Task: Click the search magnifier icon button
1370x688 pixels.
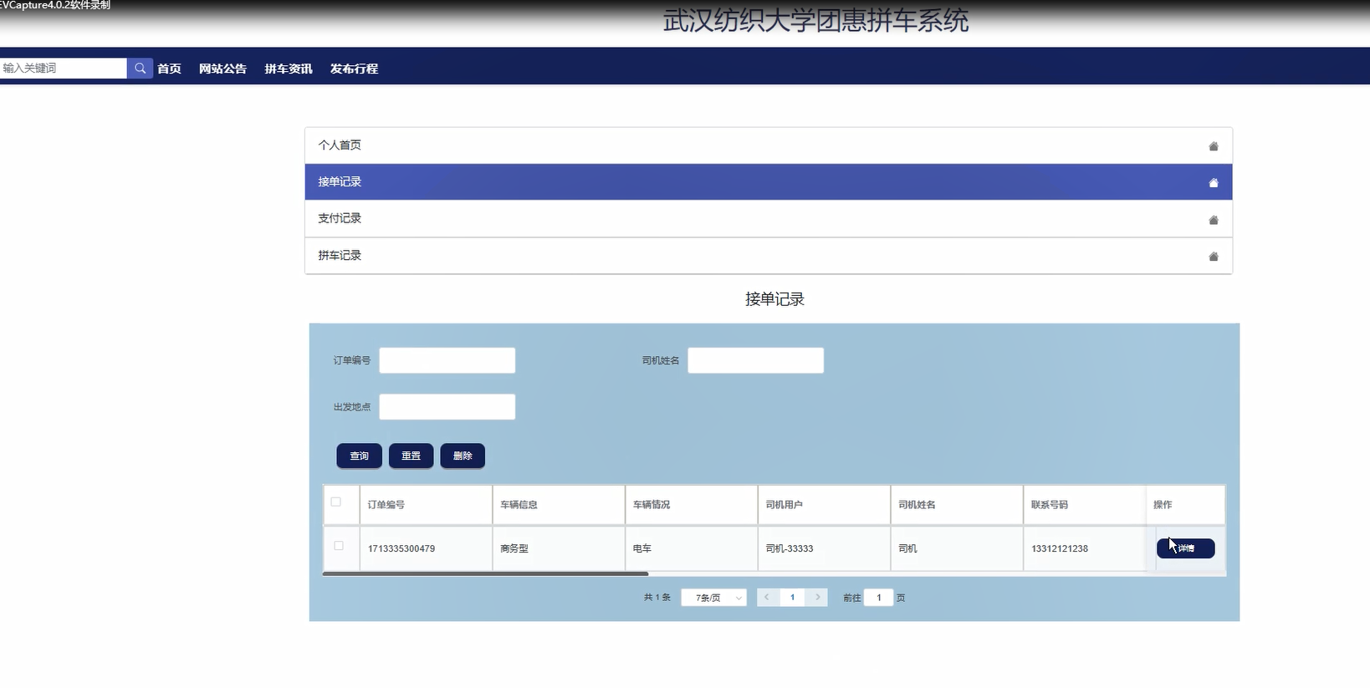Action: tap(139, 69)
